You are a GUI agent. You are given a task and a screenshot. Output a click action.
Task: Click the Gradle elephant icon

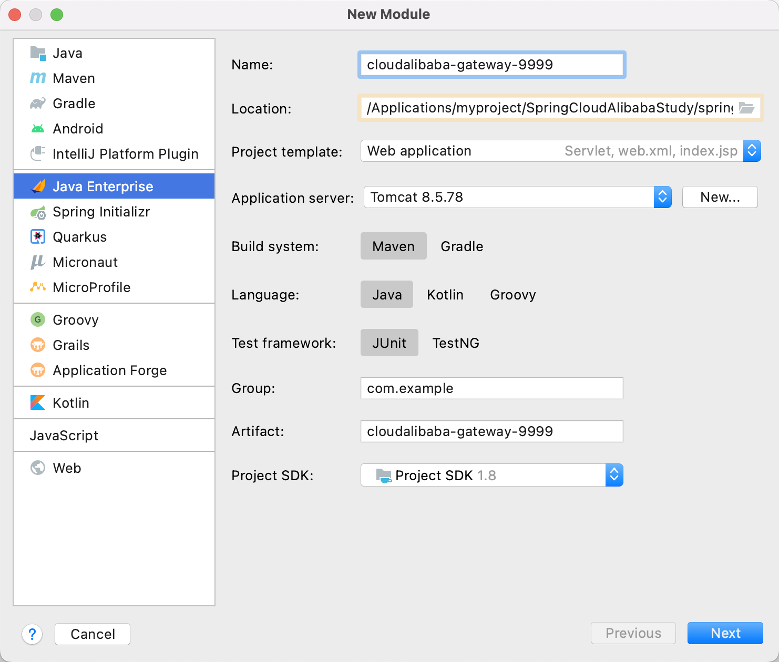[38, 104]
